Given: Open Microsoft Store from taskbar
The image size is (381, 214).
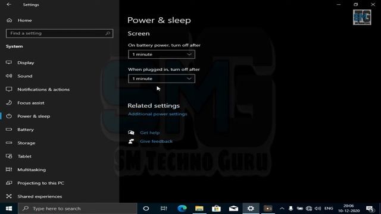Looking at the screenshot, I should pyautogui.click(x=216, y=209).
